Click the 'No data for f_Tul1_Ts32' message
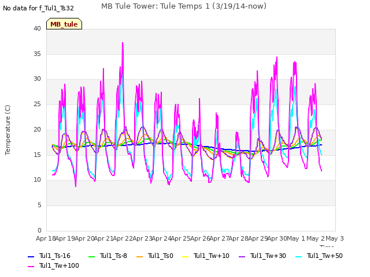Screen dimensions: 370x277 tap(38, 8)
